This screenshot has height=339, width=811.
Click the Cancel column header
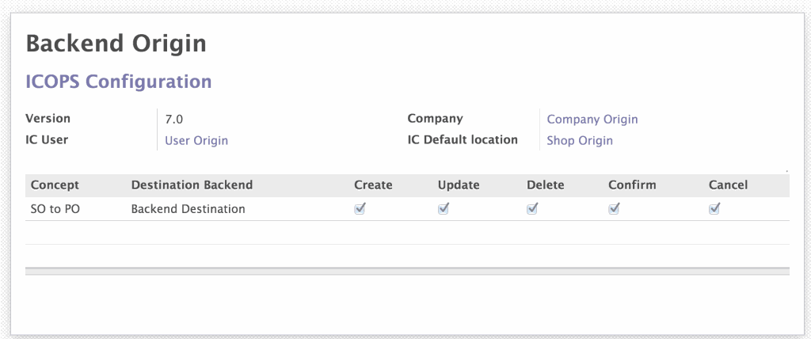click(x=728, y=185)
